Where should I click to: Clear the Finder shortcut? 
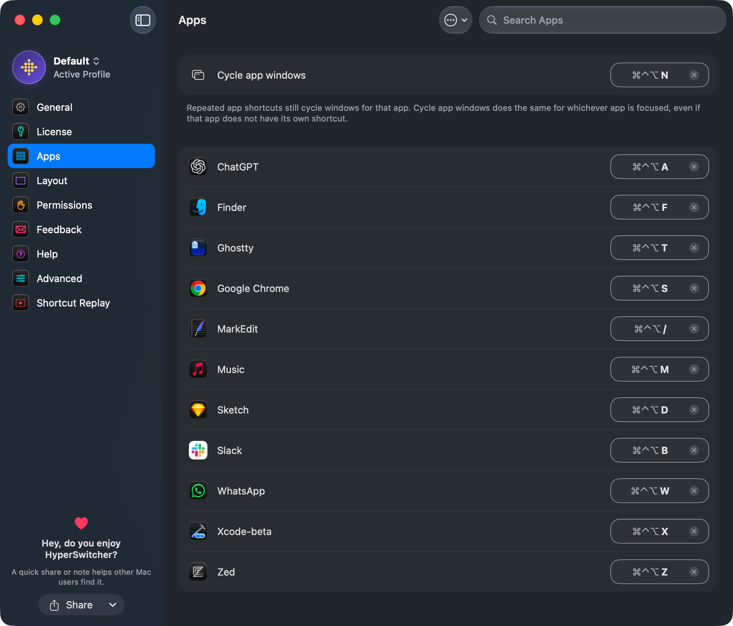tap(694, 207)
